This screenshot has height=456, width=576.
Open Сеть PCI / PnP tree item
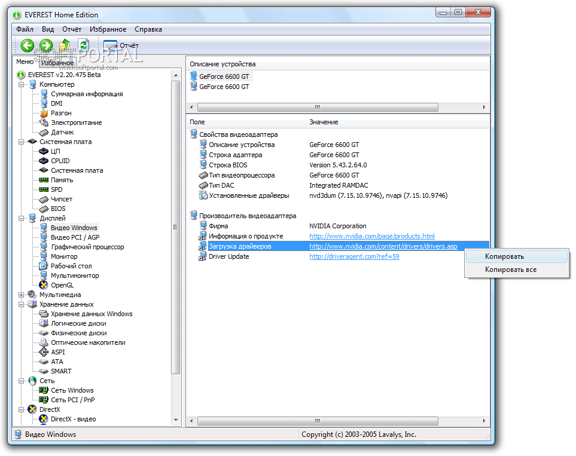73,400
